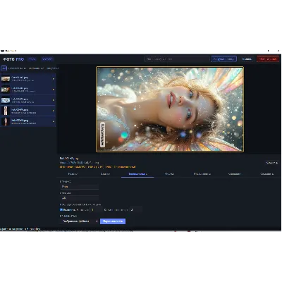This screenshot has width=282, height=282.
Task: Click second input field containing a number
Action: [x=79, y=198]
